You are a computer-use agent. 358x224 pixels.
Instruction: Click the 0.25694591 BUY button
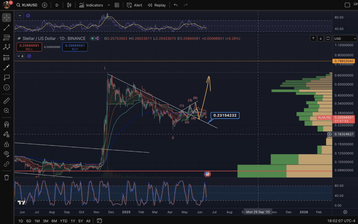click(x=75, y=47)
